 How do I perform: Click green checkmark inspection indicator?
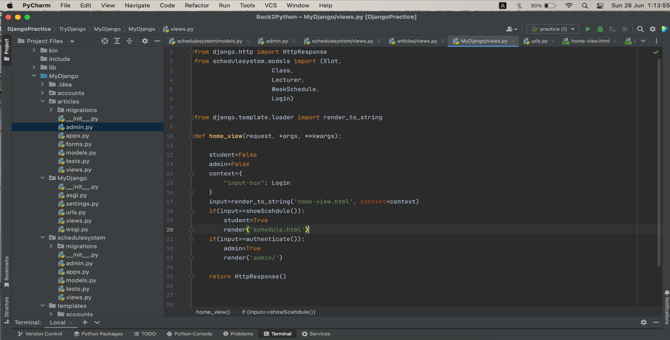656,52
